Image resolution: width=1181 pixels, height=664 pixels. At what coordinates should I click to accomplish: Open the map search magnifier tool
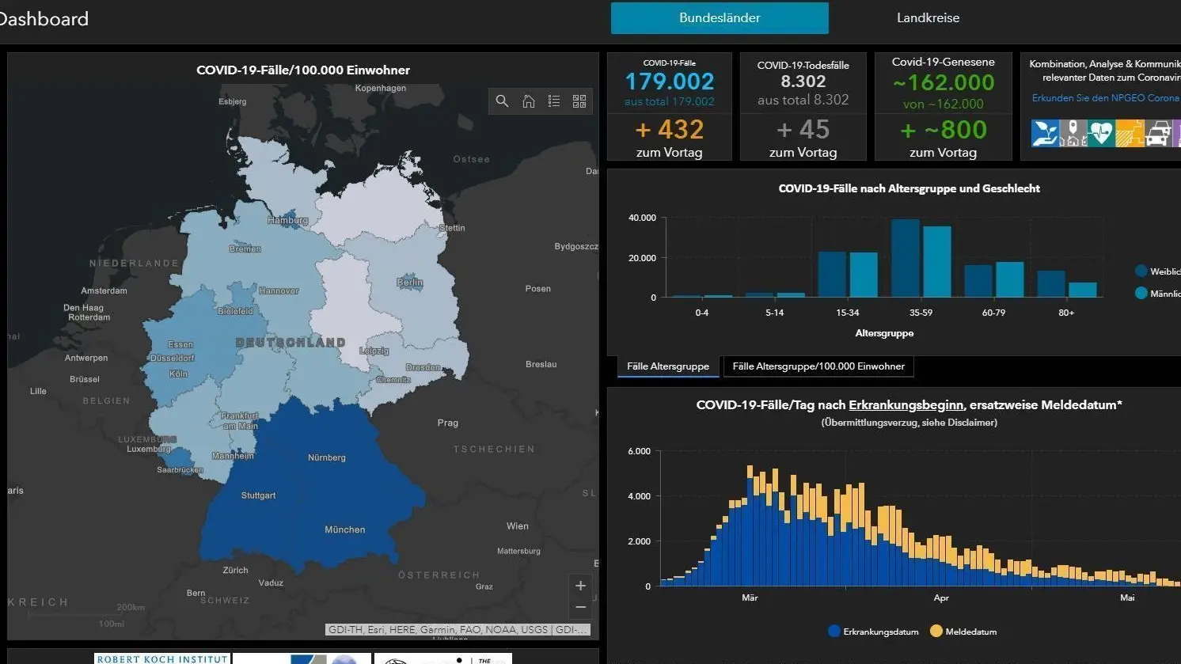click(x=502, y=101)
